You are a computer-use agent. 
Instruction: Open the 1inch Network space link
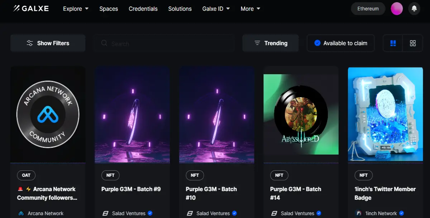[381, 213]
